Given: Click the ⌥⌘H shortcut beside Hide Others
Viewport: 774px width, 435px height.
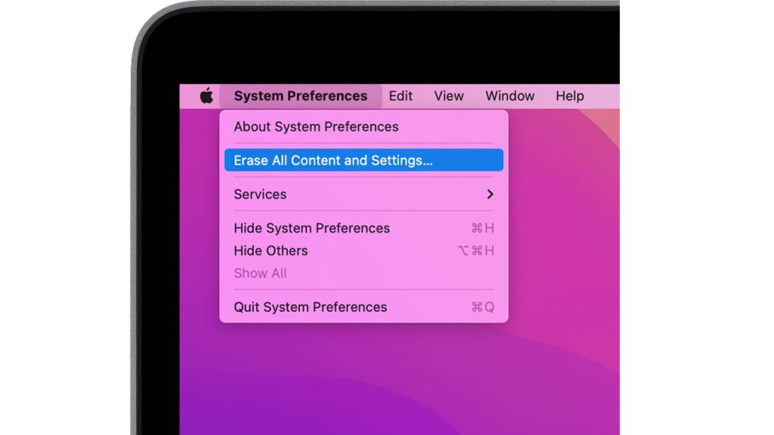Looking at the screenshot, I should 476,251.
